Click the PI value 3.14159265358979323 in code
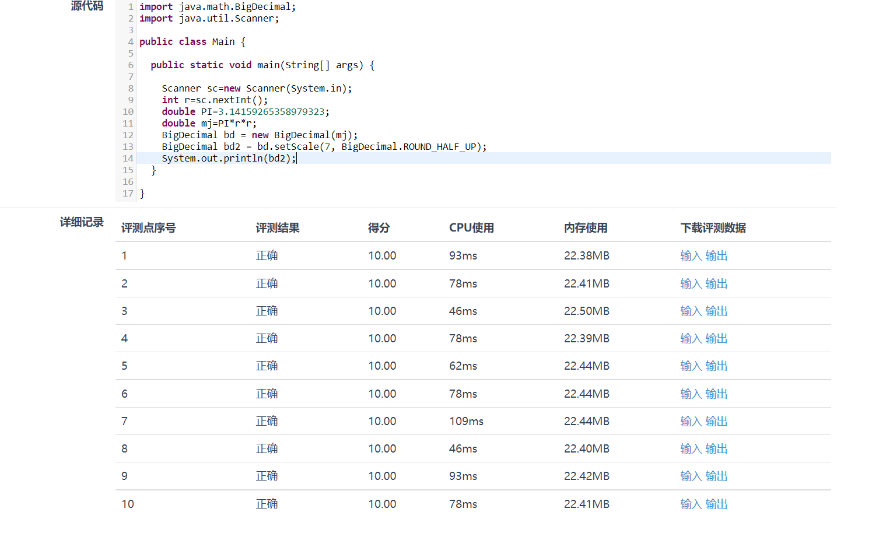The image size is (886, 533). coord(271,112)
